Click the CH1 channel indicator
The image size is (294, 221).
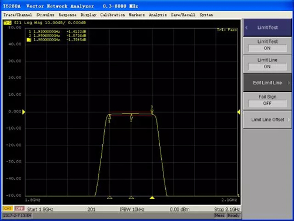tap(8, 209)
